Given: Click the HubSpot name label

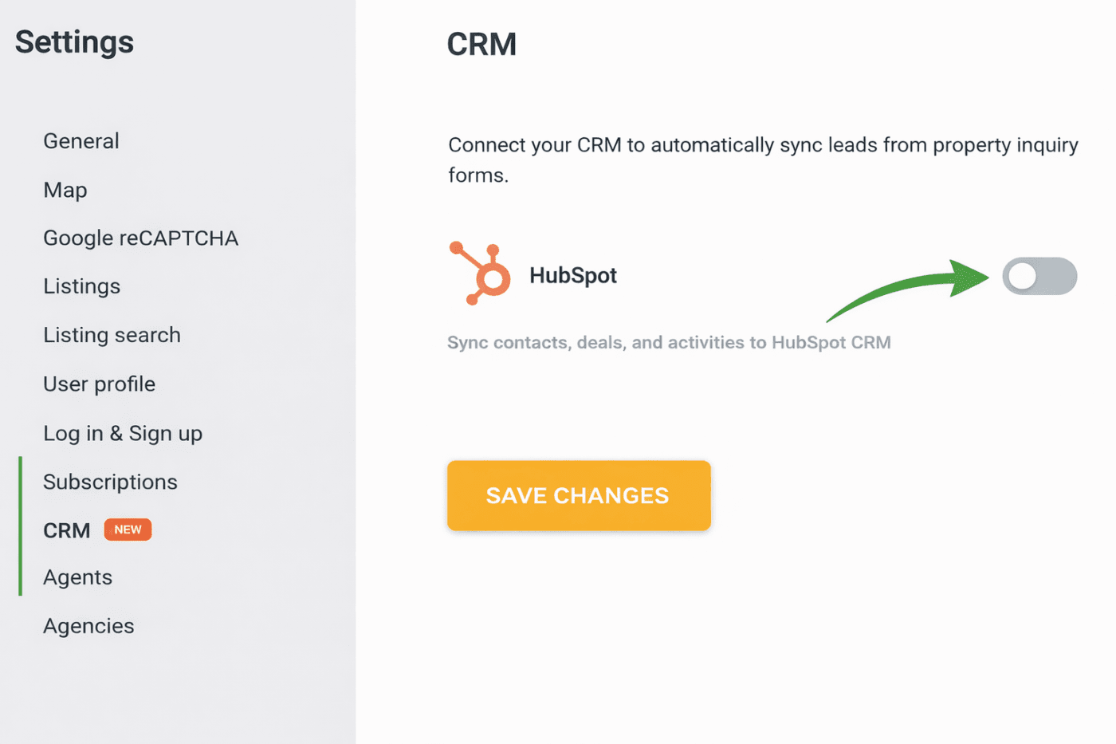Looking at the screenshot, I should pyautogui.click(x=572, y=276).
